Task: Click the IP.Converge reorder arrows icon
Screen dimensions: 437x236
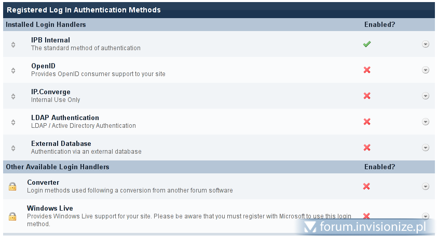Action: tap(13, 96)
